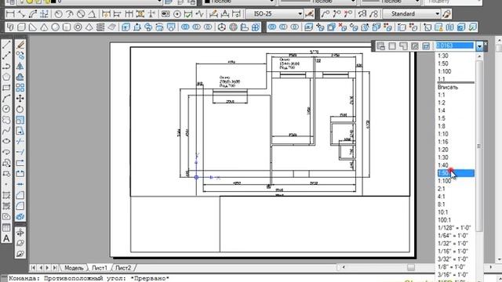Screen dimensions: 502x282
Task: Choose scale 1:50 highlighted in list
Action: point(456,173)
